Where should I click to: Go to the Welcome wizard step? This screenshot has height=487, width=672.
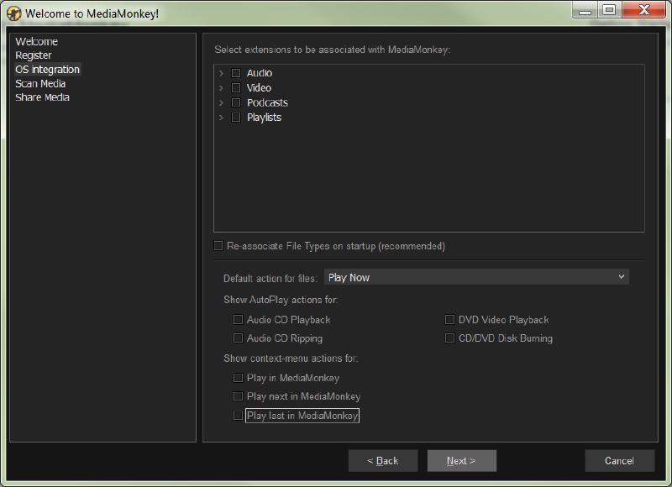(x=36, y=41)
